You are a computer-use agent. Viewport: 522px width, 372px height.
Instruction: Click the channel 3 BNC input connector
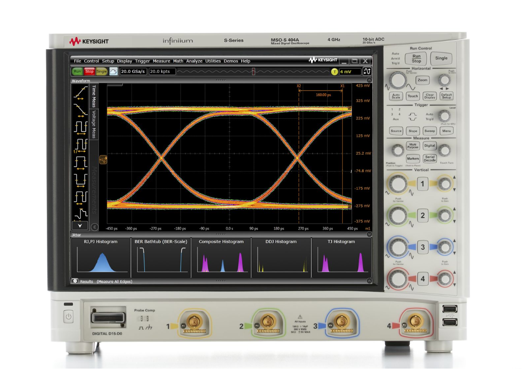tap(341, 321)
